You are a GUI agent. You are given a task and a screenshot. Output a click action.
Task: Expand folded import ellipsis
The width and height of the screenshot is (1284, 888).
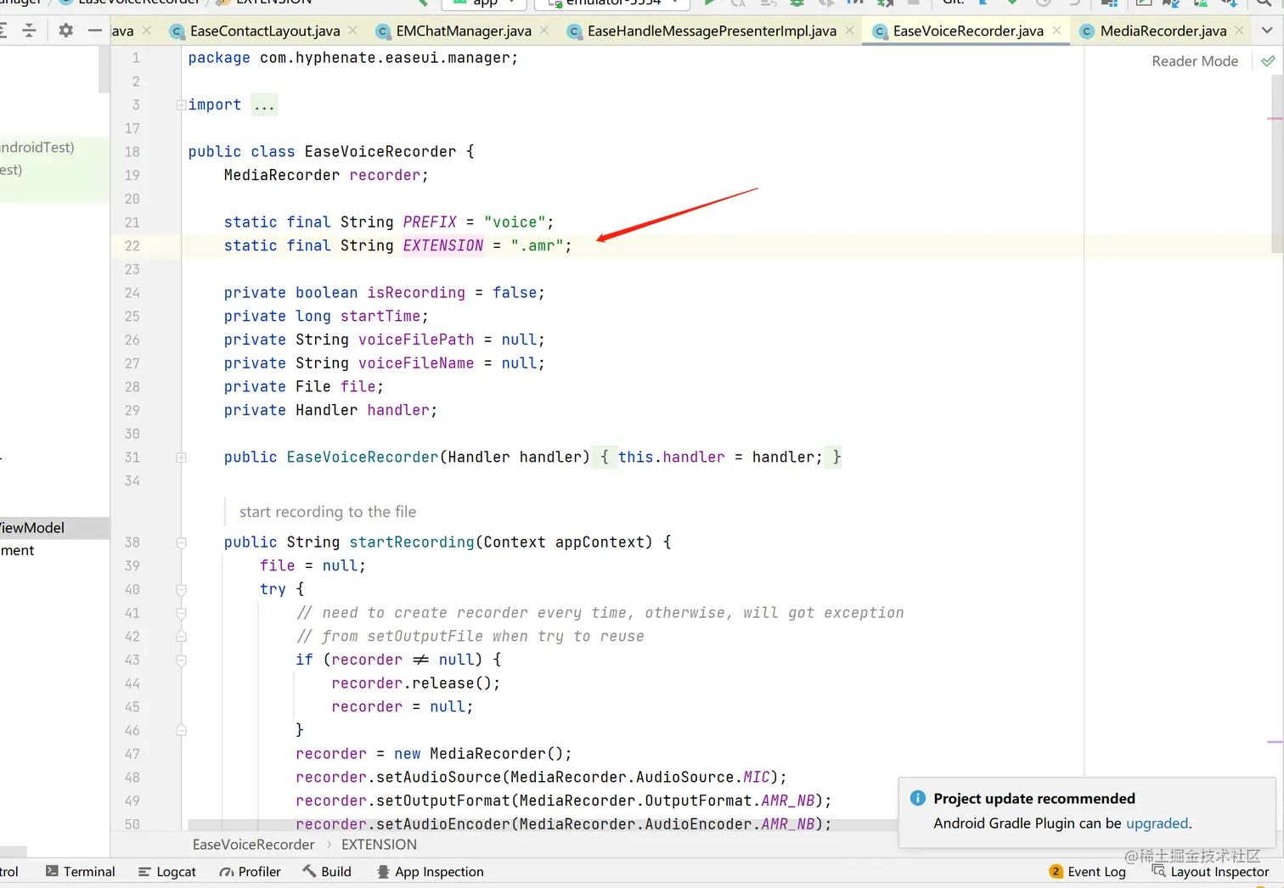click(264, 105)
